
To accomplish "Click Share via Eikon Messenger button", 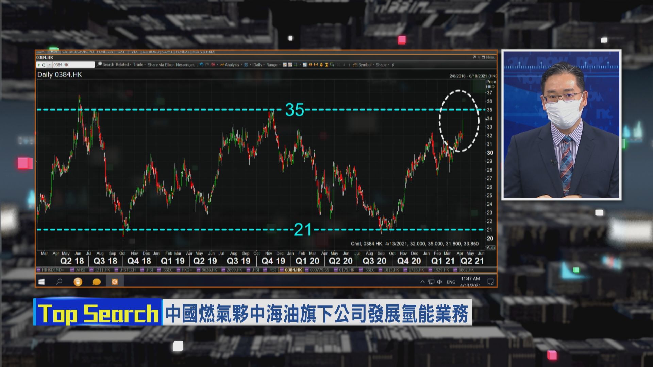I will [172, 65].
